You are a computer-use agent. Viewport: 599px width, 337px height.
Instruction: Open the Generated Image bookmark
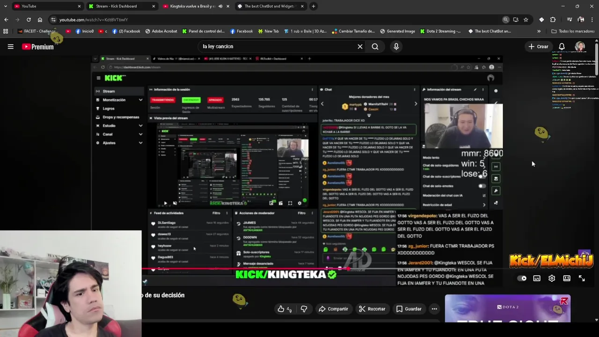(x=397, y=31)
